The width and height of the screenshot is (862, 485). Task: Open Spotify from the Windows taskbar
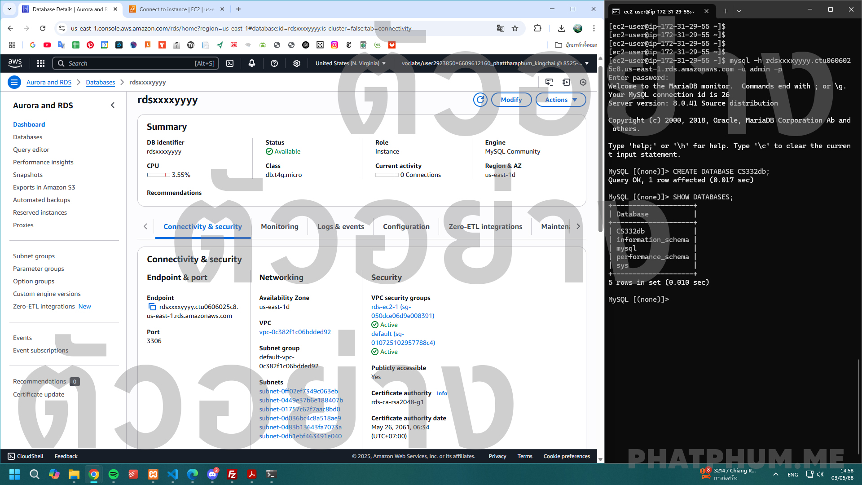pyautogui.click(x=114, y=474)
